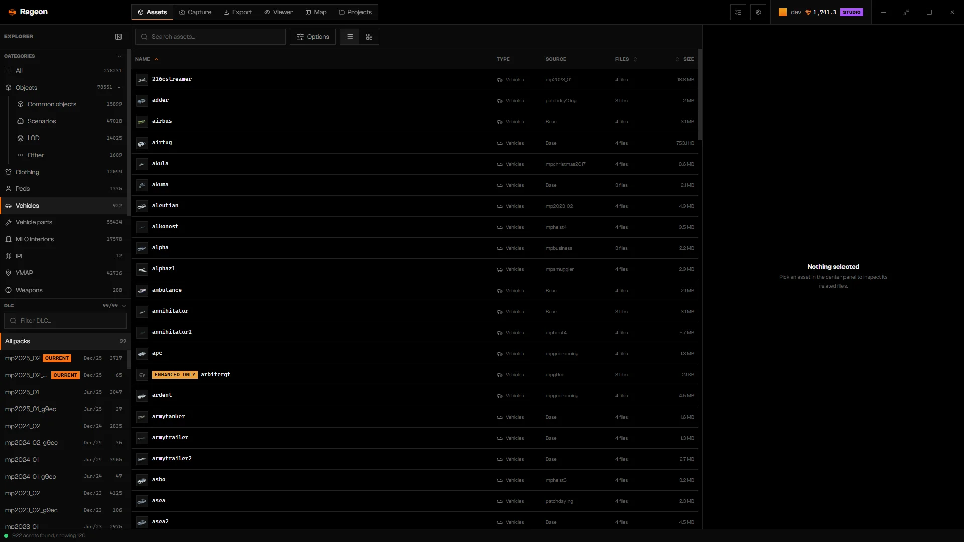Open the Map tab
Viewport: 964px width, 542px height.
[x=316, y=12]
